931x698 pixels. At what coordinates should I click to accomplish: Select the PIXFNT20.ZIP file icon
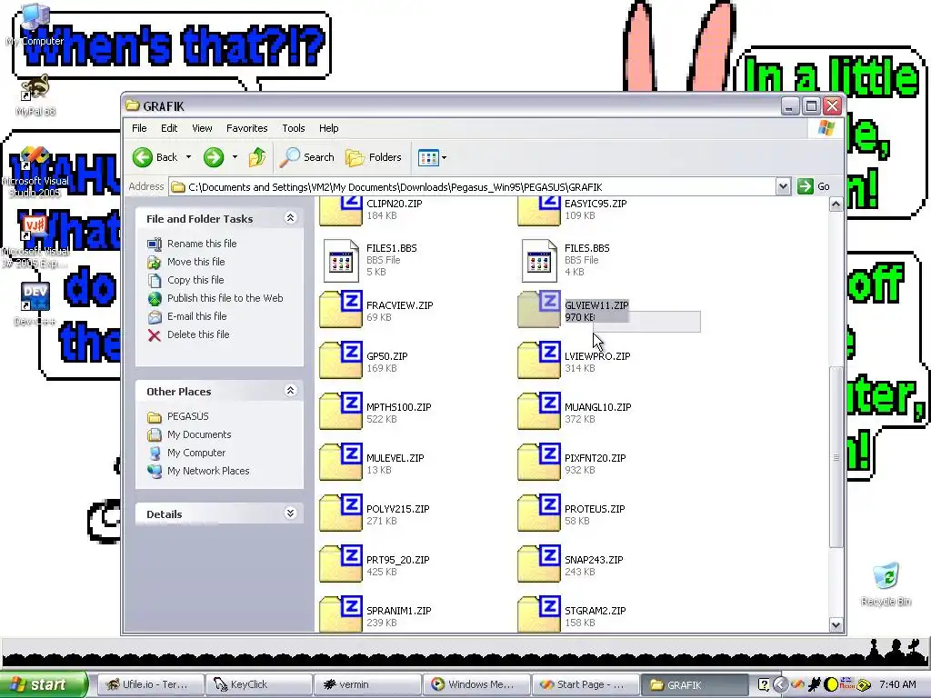pos(539,462)
